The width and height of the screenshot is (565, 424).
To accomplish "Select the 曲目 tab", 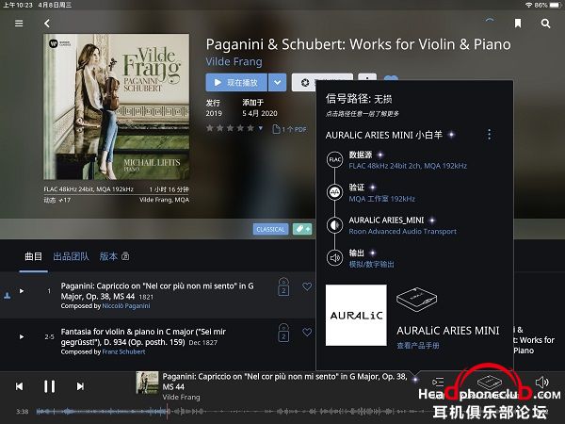I will 34,256.
